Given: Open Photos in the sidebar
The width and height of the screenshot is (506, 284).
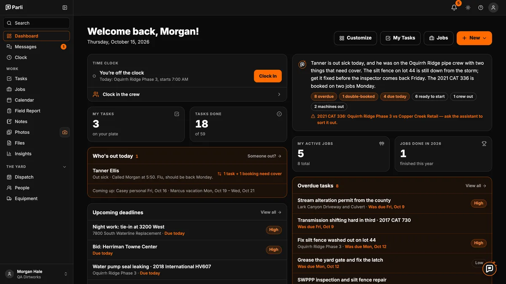Looking at the screenshot, I should click(x=30, y=132).
